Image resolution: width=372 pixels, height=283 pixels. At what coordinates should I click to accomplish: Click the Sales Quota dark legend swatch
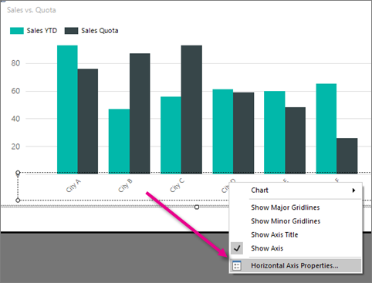coord(71,31)
